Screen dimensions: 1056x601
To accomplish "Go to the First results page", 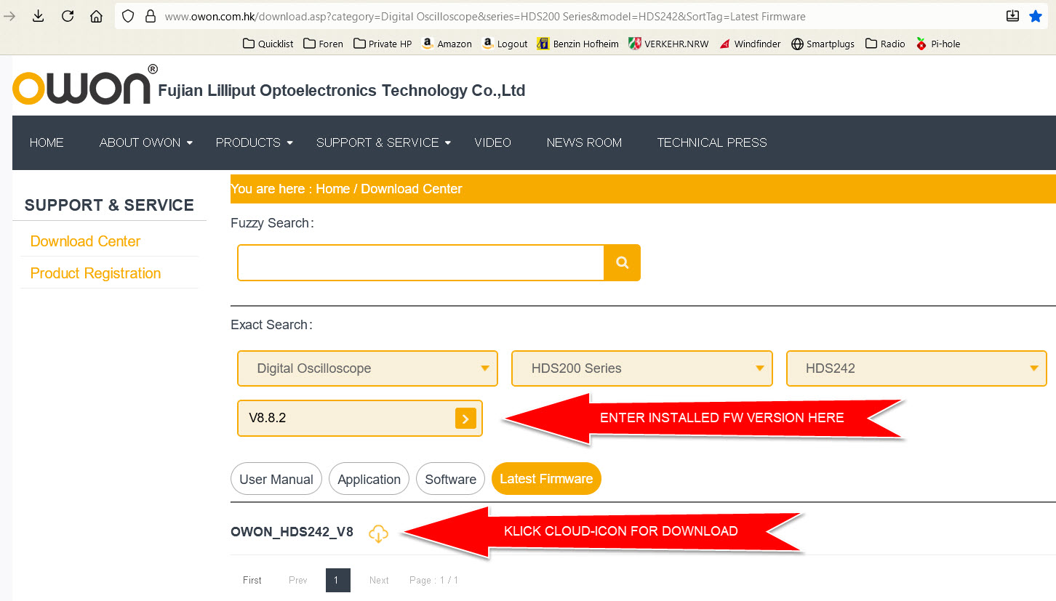I will click(x=252, y=580).
